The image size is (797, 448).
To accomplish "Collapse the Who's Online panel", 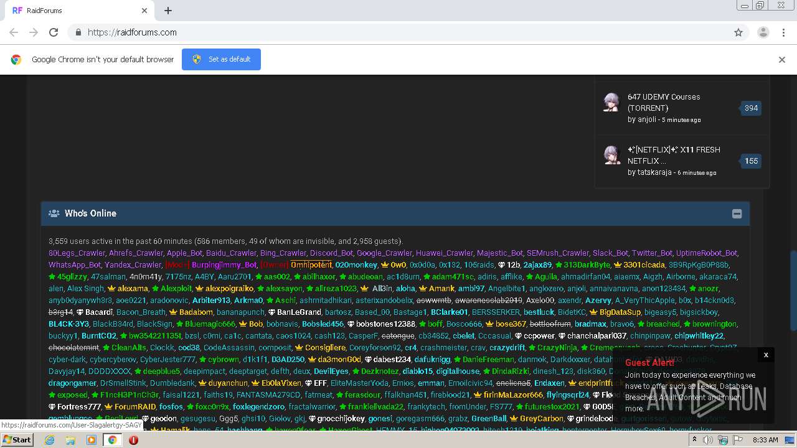I will (737, 213).
